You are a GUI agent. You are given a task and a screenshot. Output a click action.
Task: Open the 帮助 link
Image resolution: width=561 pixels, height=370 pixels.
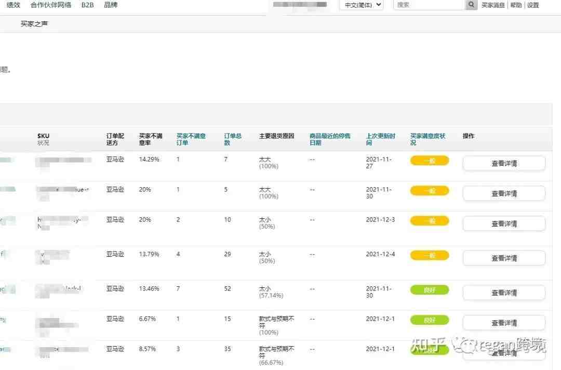click(x=516, y=5)
